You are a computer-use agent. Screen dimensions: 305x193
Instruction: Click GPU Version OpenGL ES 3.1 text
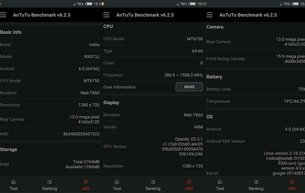pyautogui.click(x=189, y=139)
